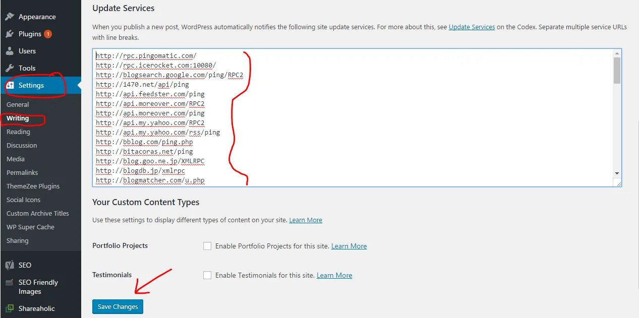This screenshot has width=639, height=318.
Task: Click the line http://api.feedster.com/ping
Action: (150, 94)
